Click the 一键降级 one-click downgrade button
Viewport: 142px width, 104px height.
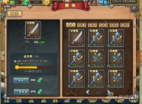[21, 92]
